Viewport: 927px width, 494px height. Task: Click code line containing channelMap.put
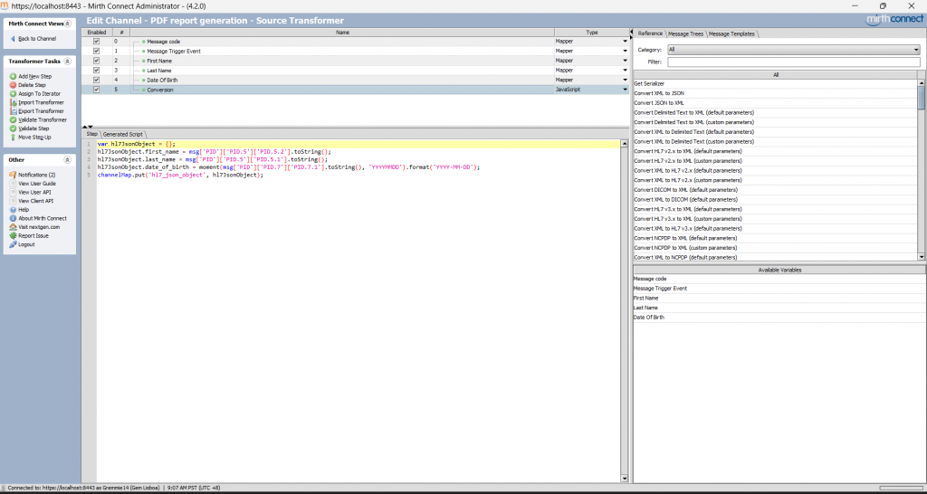(180, 176)
